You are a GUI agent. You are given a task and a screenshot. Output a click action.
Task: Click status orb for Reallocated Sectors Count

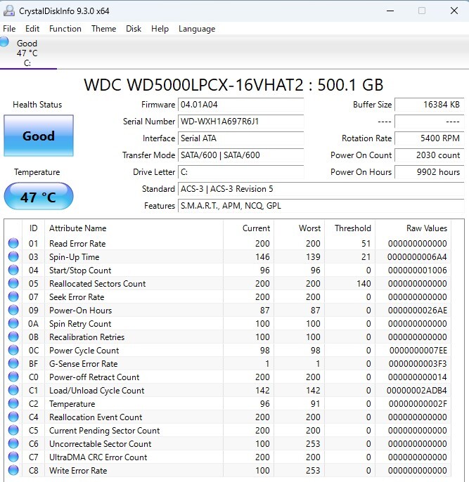(x=13, y=283)
